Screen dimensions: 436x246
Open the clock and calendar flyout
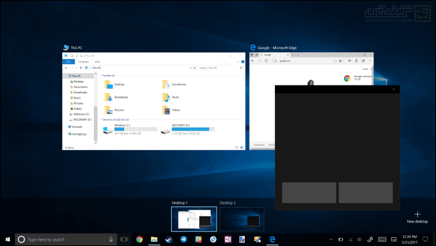click(x=409, y=239)
